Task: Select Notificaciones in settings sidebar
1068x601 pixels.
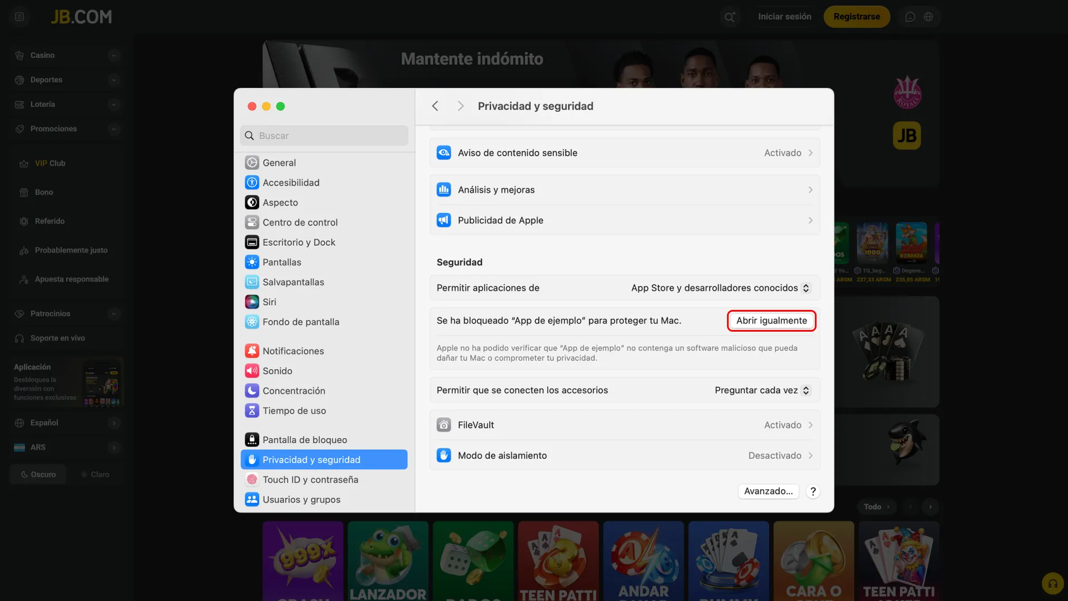Action: coord(293,351)
